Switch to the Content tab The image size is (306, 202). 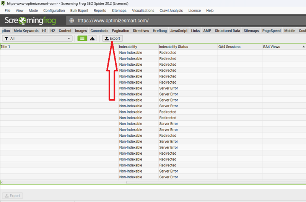65,31
